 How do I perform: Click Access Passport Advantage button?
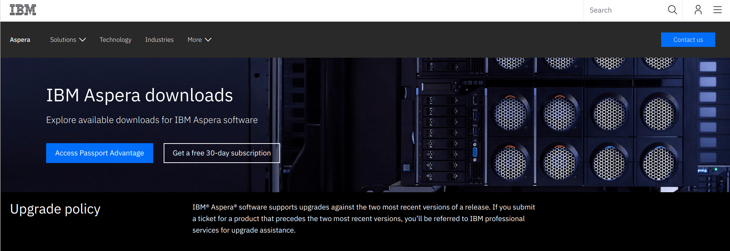point(99,153)
